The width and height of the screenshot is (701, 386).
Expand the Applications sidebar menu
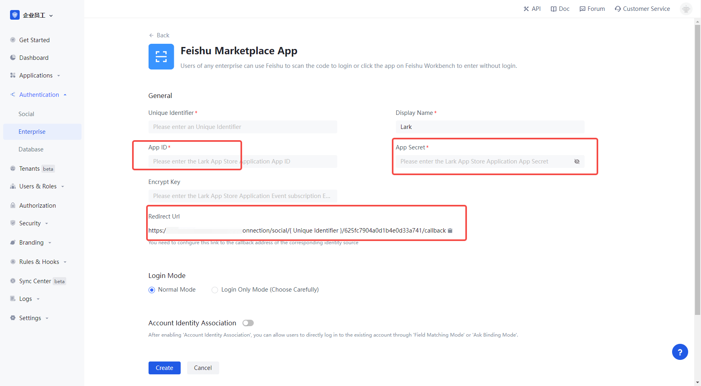[36, 76]
